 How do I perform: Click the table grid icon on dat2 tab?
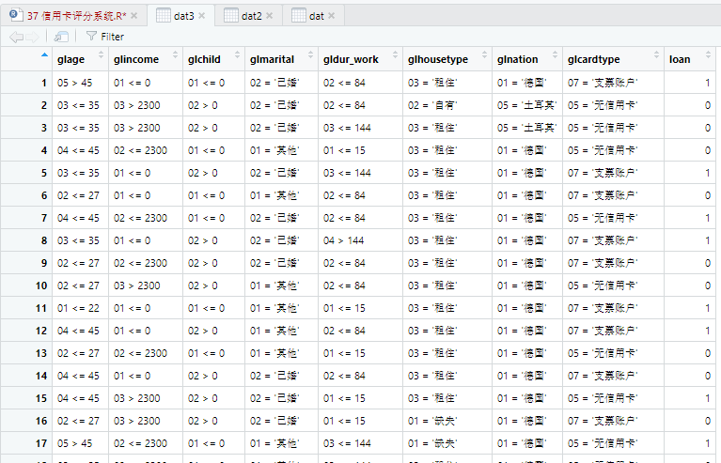(x=231, y=15)
